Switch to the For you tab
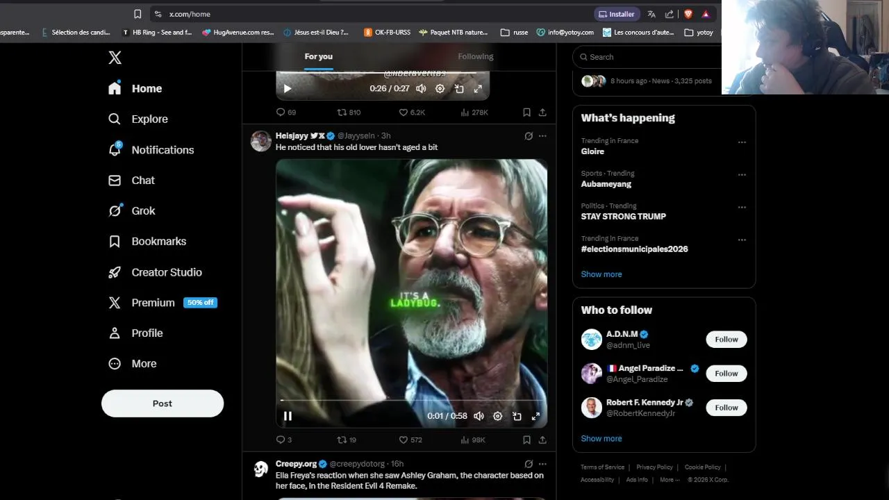Image resolution: width=889 pixels, height=500 pixels. point(319,56)
